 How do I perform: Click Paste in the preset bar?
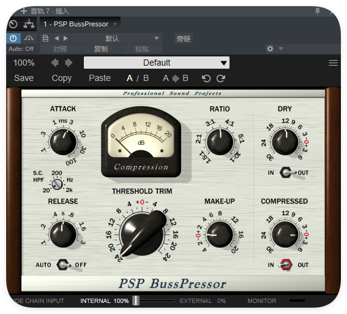(100, 78)
